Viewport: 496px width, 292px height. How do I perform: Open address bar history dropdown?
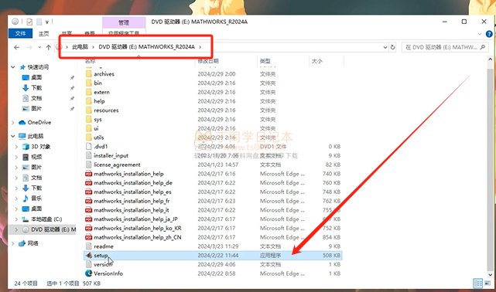pos(385,47)
